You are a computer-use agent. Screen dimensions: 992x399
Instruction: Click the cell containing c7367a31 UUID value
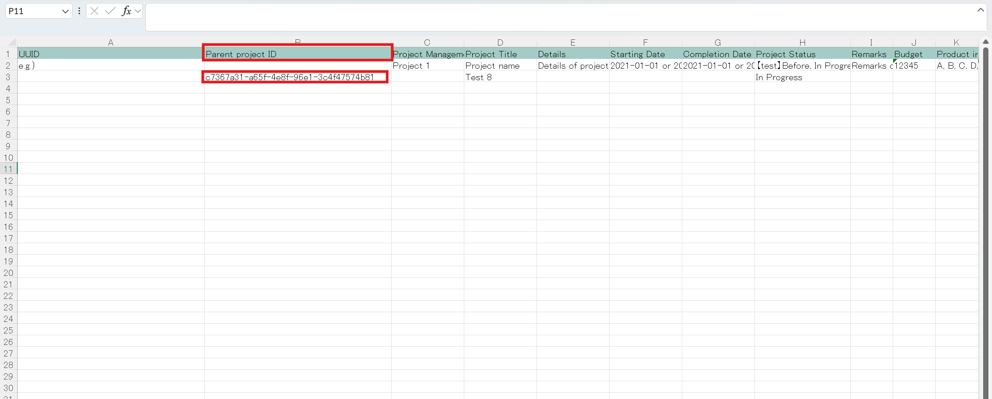click(x=295, y=77)
